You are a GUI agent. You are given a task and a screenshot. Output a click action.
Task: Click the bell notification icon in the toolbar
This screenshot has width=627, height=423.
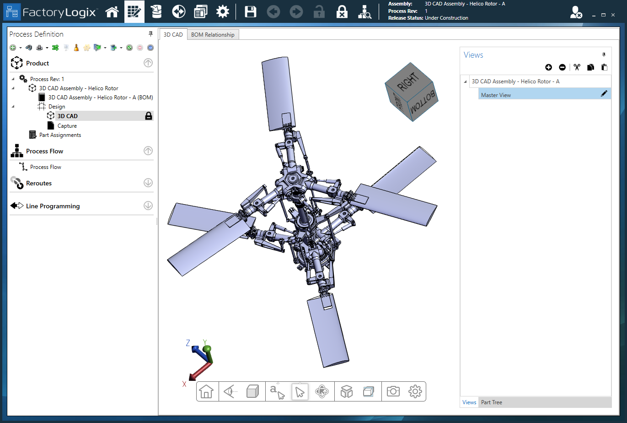pos(76,47)
